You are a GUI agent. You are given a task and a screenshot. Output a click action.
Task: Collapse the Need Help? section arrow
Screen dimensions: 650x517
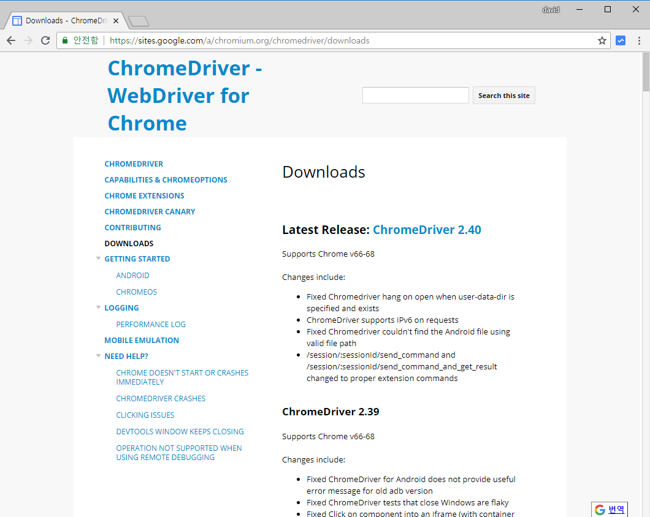tap(98, 356)
